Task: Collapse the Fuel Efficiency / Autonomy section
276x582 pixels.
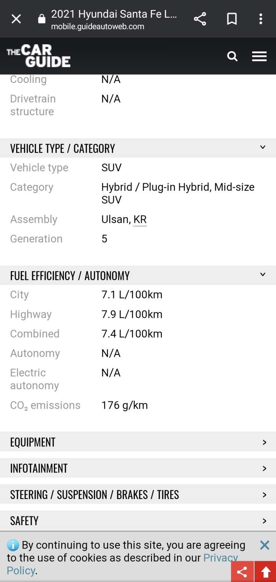Action: click(138, 275)
